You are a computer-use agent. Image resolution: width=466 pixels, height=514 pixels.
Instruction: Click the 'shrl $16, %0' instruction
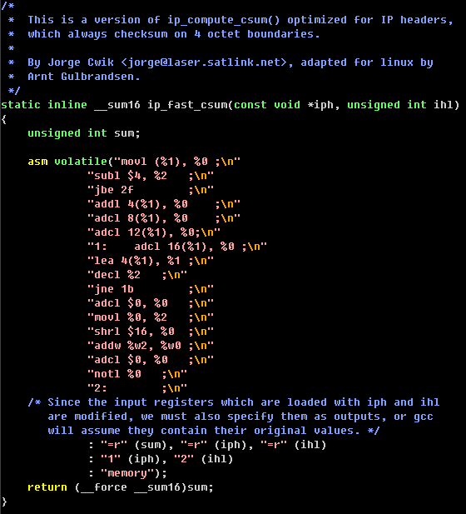tap(134, 332)
